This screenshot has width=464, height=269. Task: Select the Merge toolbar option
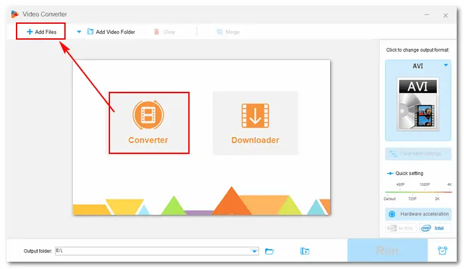pyautogui.click(x=228, y=32)
